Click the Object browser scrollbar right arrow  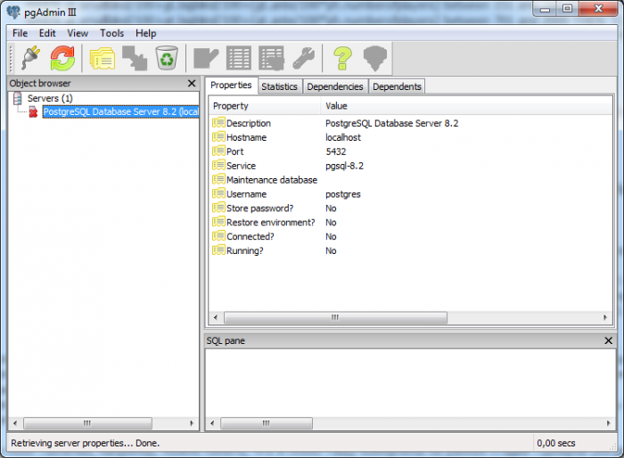click(192, 423)
